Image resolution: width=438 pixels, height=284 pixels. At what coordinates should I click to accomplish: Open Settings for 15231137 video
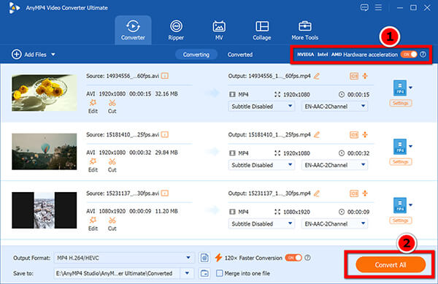tap(401, 220)
